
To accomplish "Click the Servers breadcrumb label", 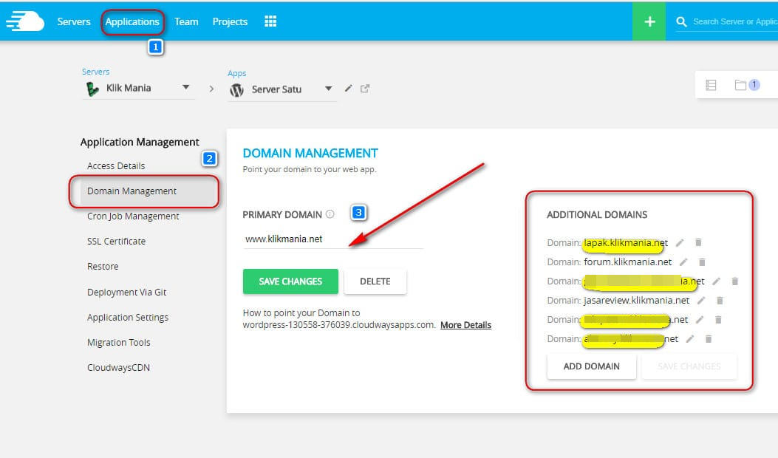I will pos(96,72).
